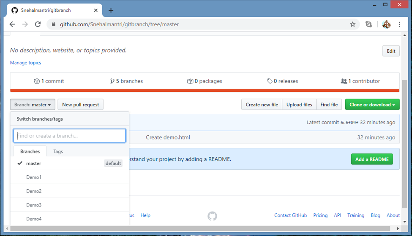The image size is (412, 236).
Task: Switch to Demo1 branch
Action: click(x=34, y=177)
